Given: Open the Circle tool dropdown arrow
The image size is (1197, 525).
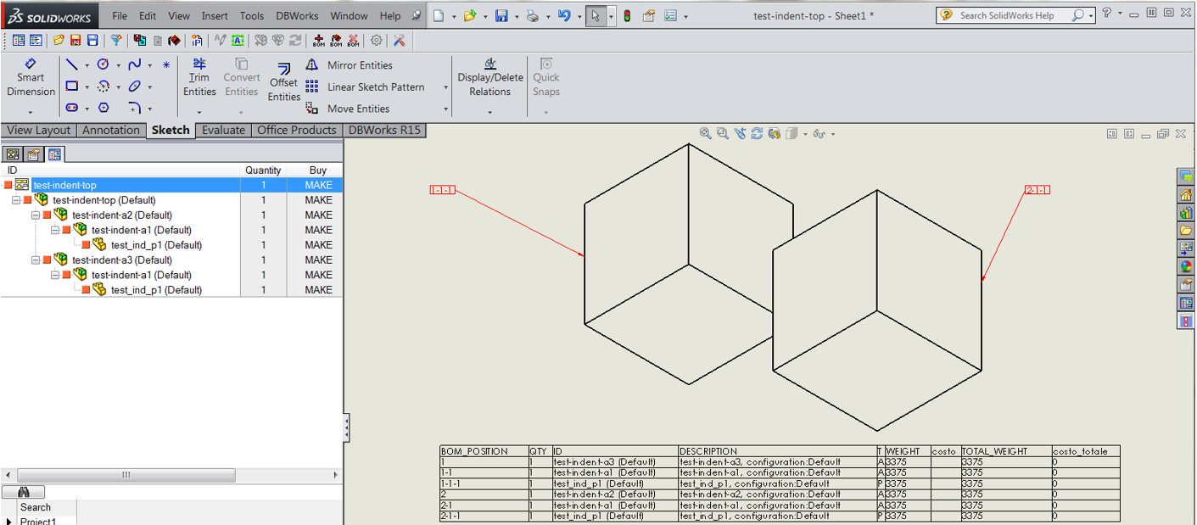Looking at the screenshot, I should [x=118, y=65].
